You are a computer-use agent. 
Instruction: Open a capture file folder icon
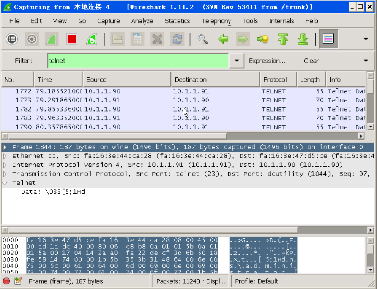click(x=118, y=39)
